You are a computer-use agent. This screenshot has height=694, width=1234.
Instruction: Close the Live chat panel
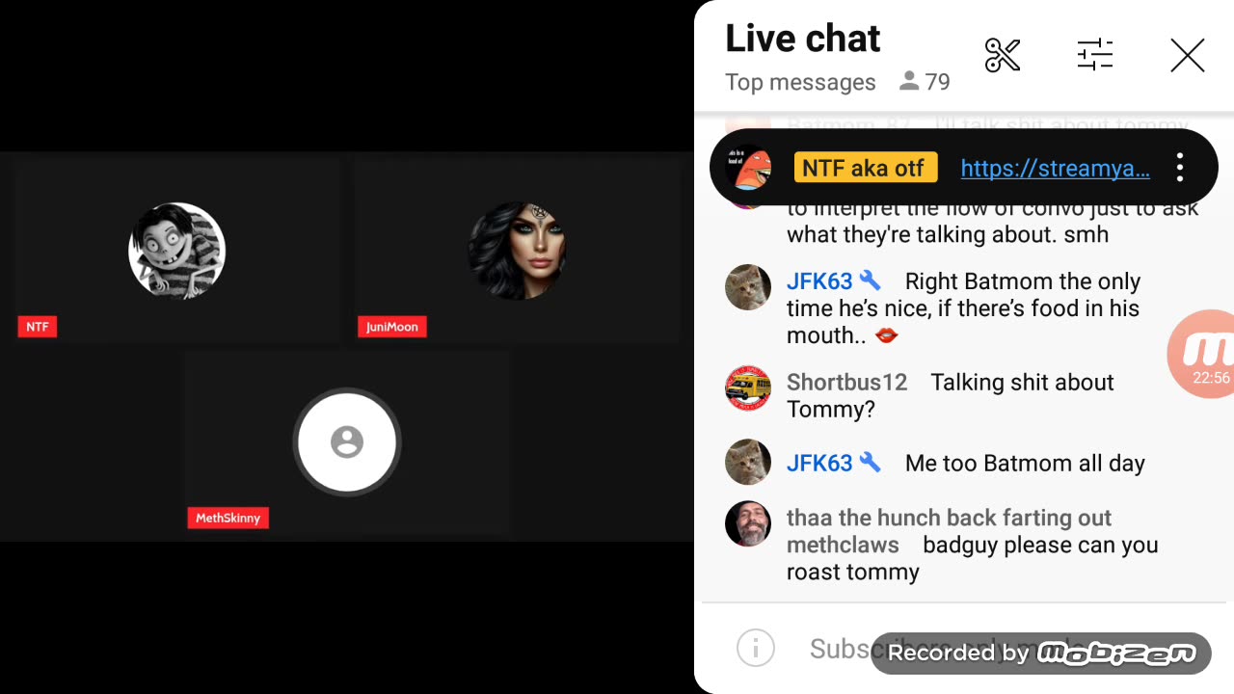click(1188, 56)
